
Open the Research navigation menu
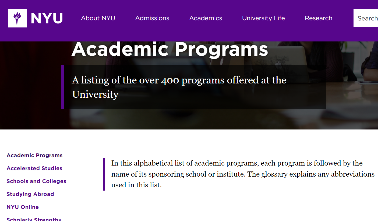tap(319, 18)
